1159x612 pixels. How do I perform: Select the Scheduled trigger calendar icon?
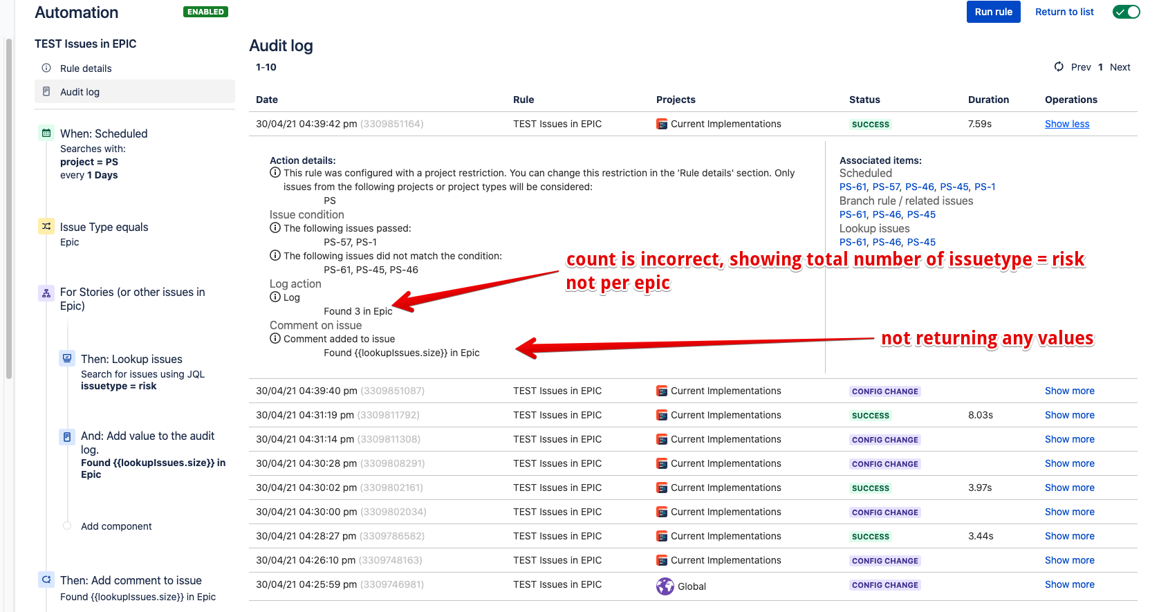(46, 133)
